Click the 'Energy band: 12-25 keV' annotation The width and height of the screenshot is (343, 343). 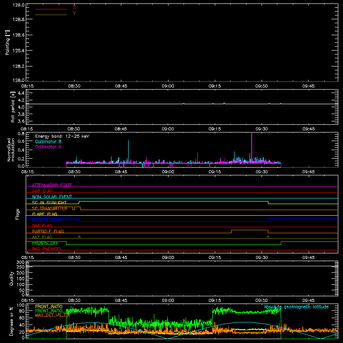click(x=62, y=136)
